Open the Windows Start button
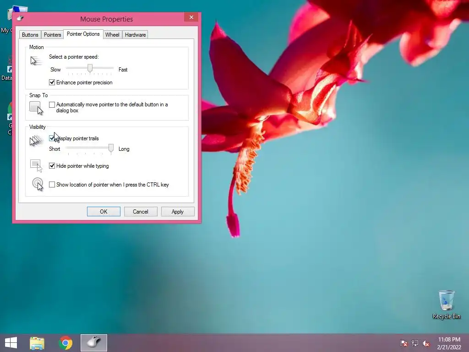Image resolution: width=469 pixels, height=352 pixels. (x=11, y=343)
